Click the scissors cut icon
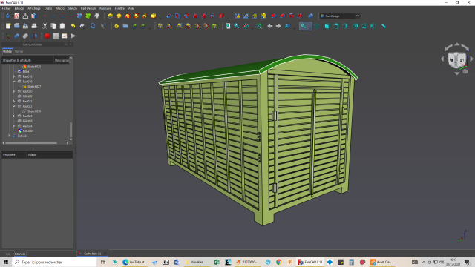Screen dimensions: 475x267 tap(45, 26)
